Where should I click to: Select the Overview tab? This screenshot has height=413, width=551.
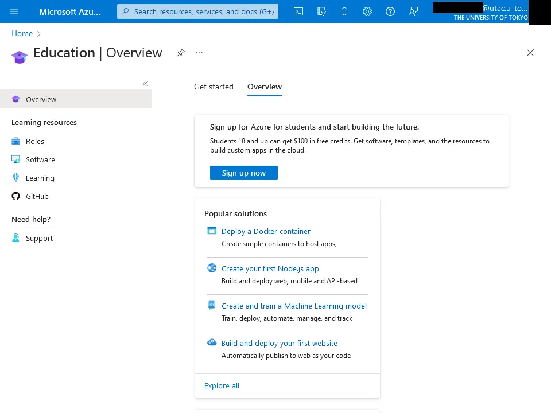(265, 87)
